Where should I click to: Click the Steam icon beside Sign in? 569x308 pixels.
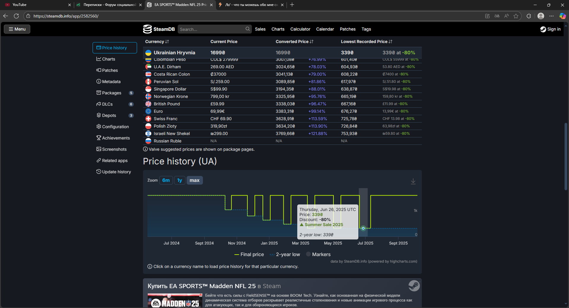point(543,29)
